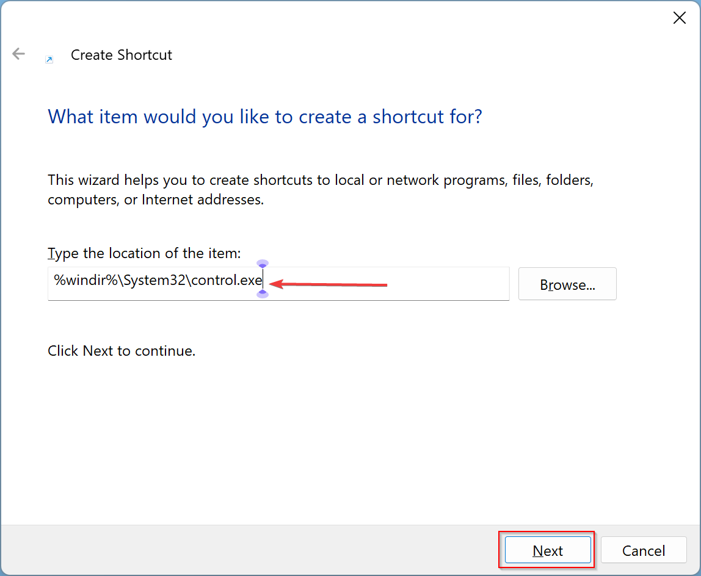Close the Create Shortcut window

pyautogui.click(x=679, y=18)
